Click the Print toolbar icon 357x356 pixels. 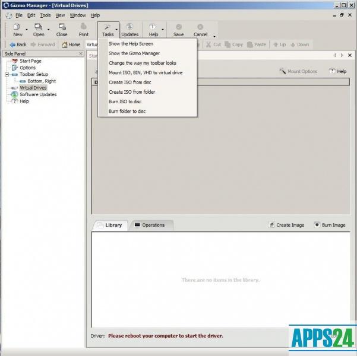[84, 27]
